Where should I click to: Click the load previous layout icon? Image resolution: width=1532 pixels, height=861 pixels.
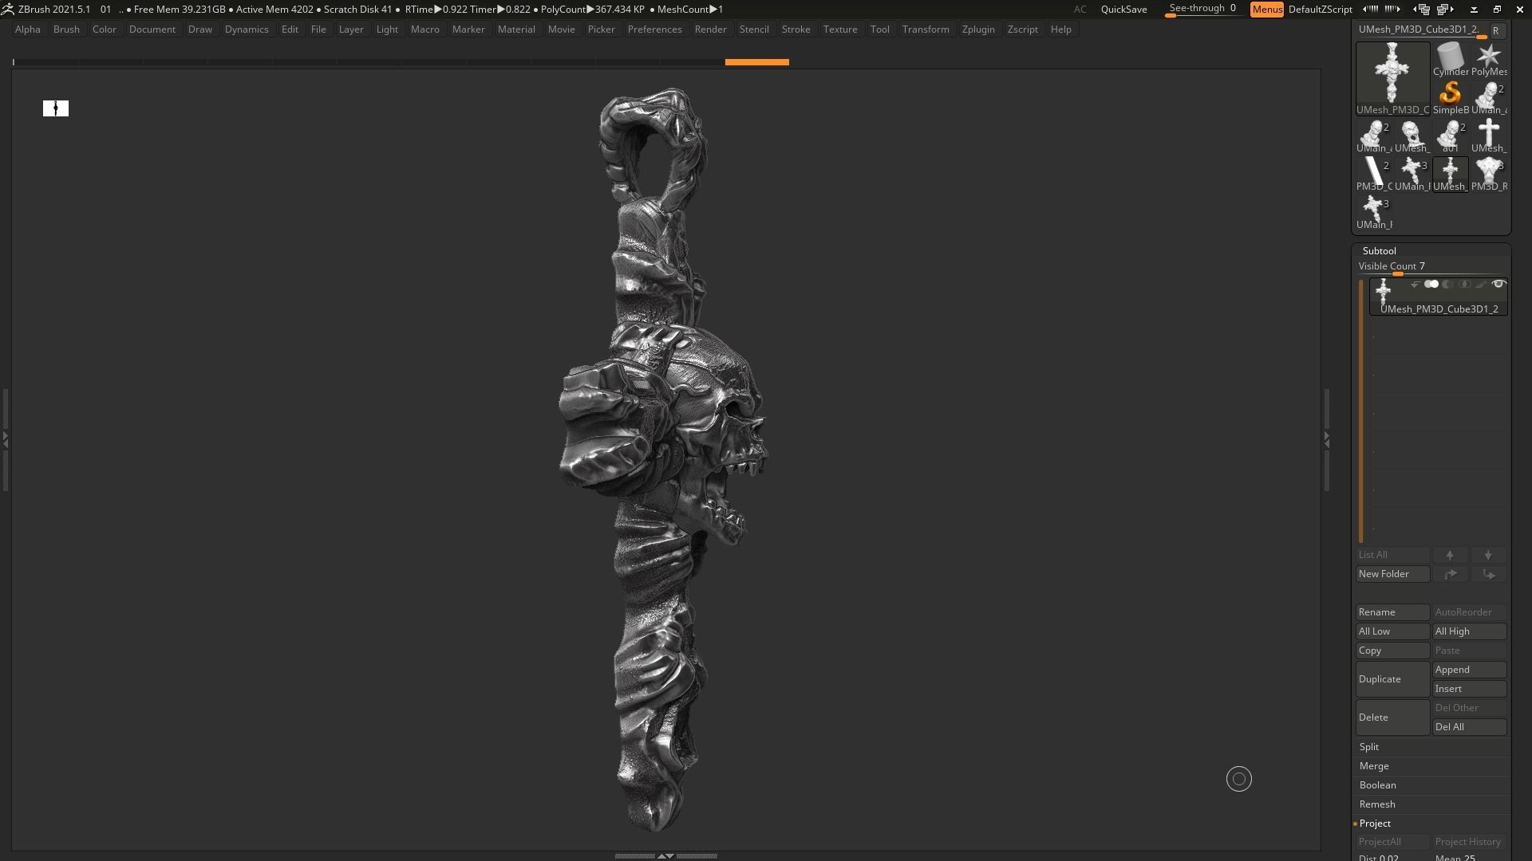pyautogui.click(x=1421, y=9)
